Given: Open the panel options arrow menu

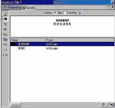Looking at the screenshot, I should [x=113, y=7].
